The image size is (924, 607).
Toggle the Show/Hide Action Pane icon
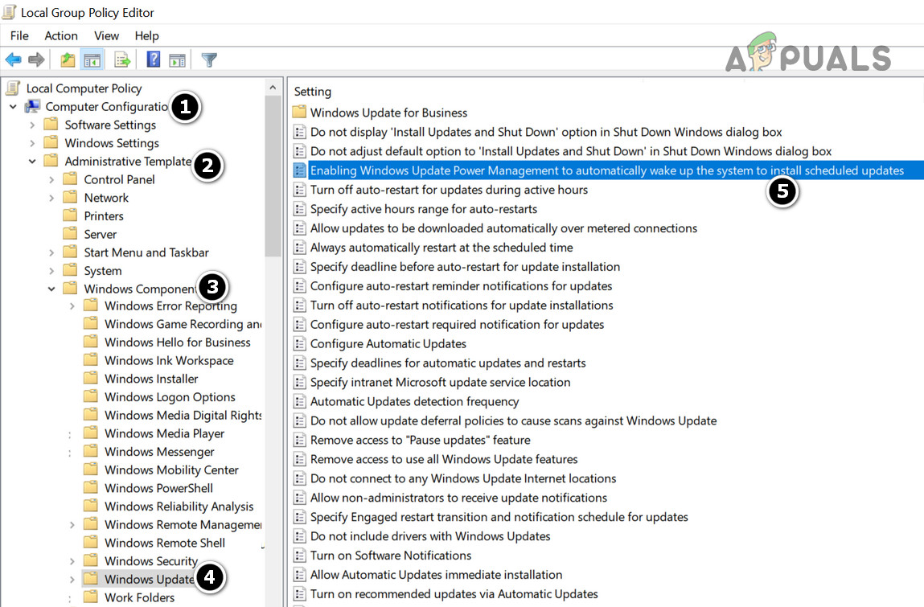(178, 59)
